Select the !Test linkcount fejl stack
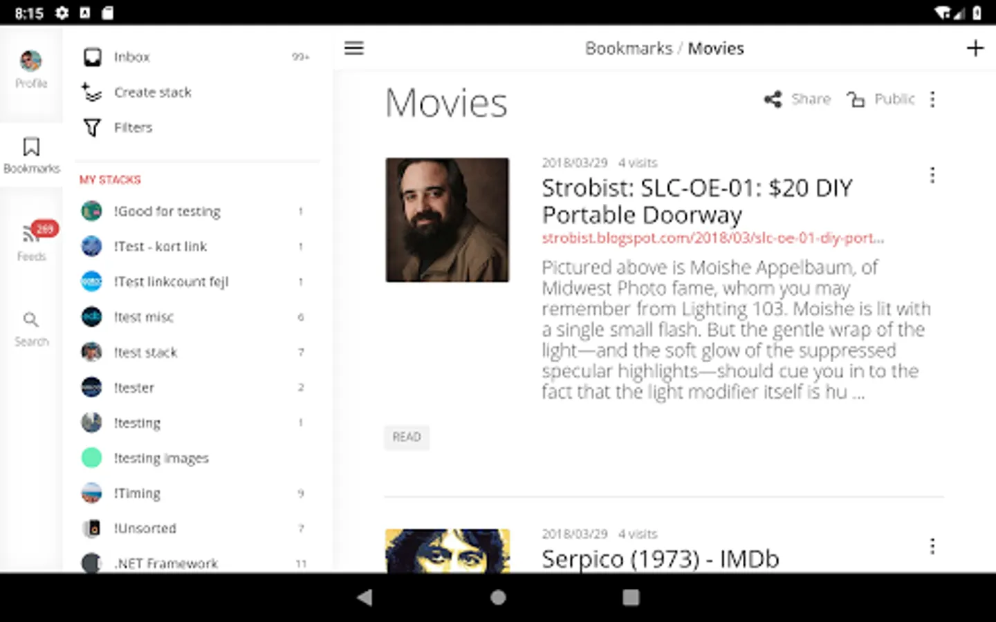This screenshot has width=996, height=622. coord(194,282)
